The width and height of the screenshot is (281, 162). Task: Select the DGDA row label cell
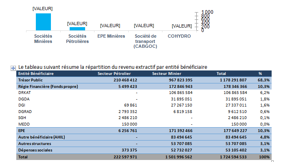(24, 99)
